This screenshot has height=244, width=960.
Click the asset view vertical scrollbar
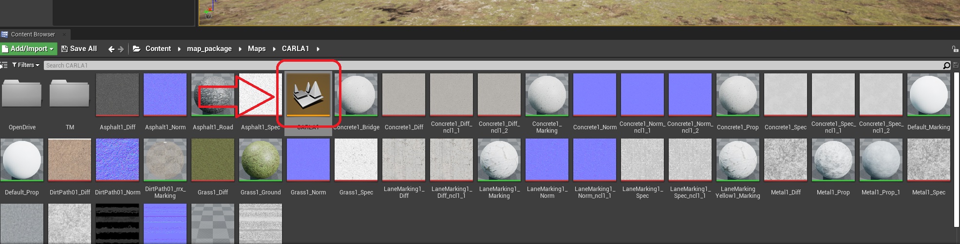pyautogui.click(x=956, y=149)
